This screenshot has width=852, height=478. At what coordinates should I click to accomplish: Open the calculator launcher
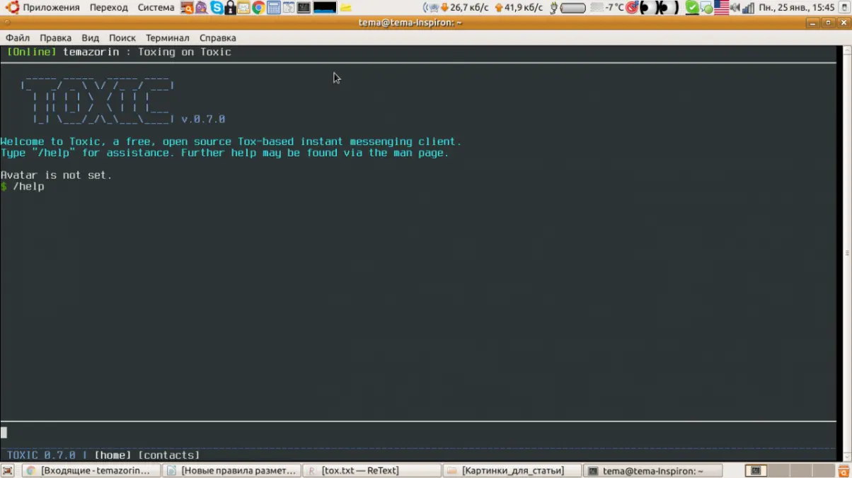click(274, 8)
